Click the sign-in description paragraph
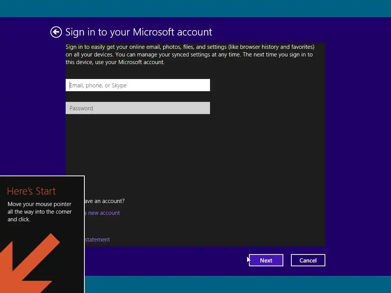 pos(190,55)
